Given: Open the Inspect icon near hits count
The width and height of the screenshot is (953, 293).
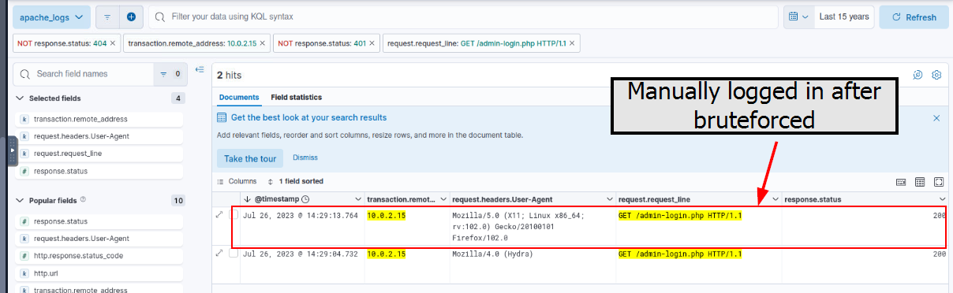Looking at the screenshot, I should (x=917, y=75).
